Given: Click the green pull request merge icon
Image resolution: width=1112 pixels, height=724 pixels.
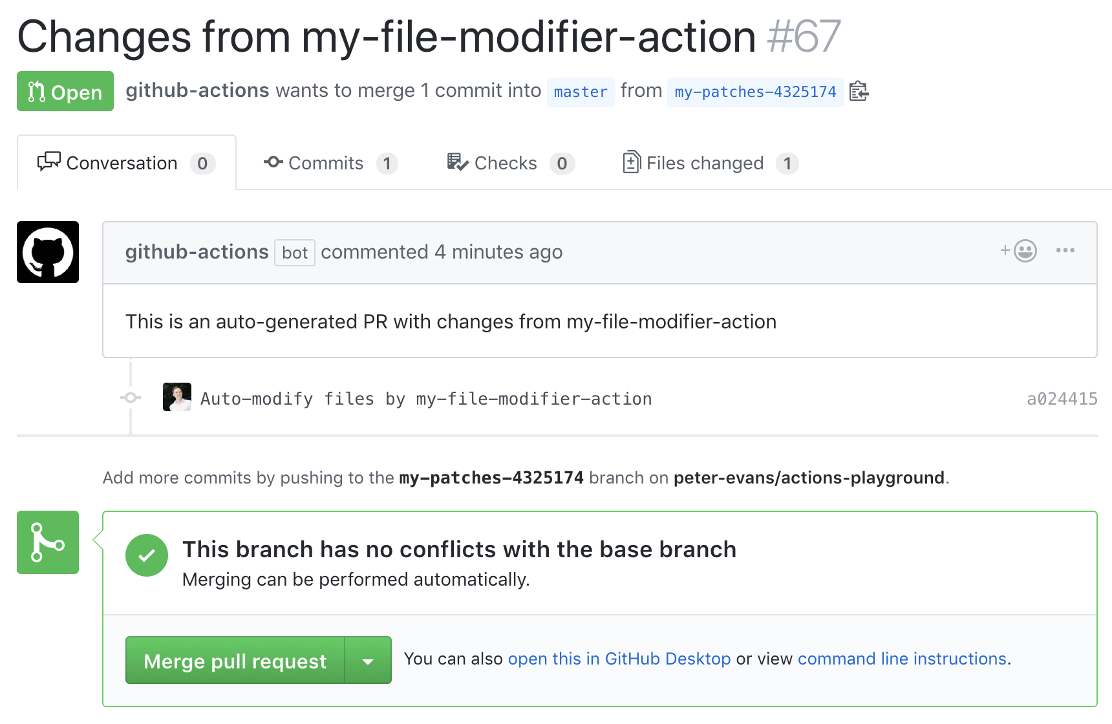Looking at the screenshot, I should coord(47,542).
